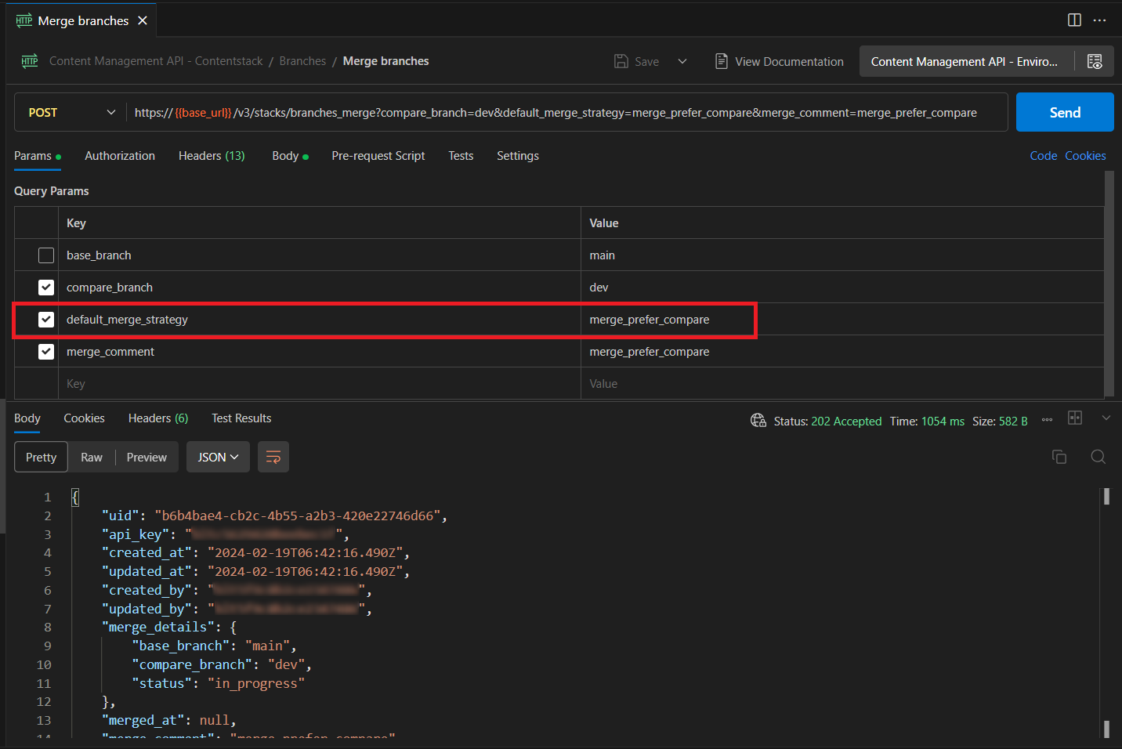The image size is (1122, 749).
Task: Click Content Management API - Contentstack breadcrumb
Action: point(156,61)
